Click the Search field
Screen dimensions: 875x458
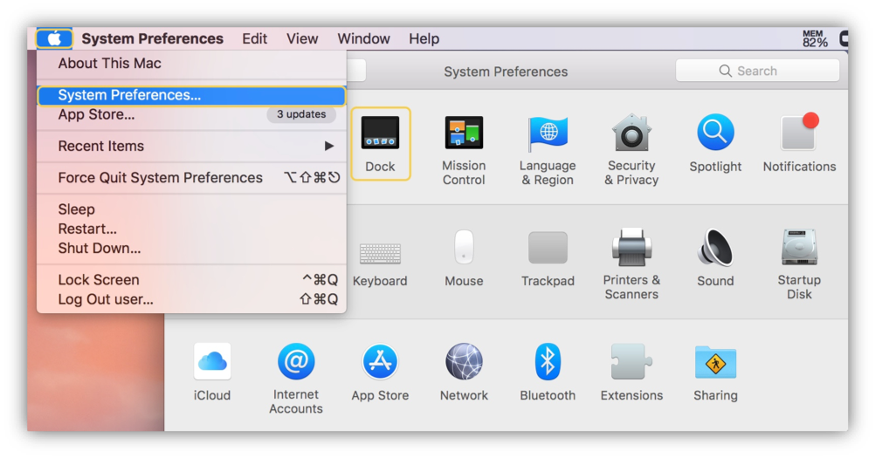757,71
